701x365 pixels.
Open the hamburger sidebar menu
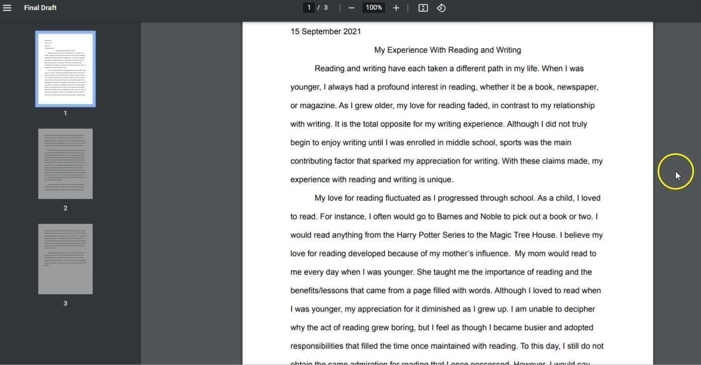tap(8, 7)
